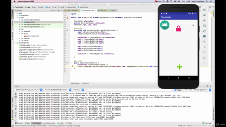226x127 pixels.
Task: Tap the phone's on-screen back button
Action: coord(168,78)
